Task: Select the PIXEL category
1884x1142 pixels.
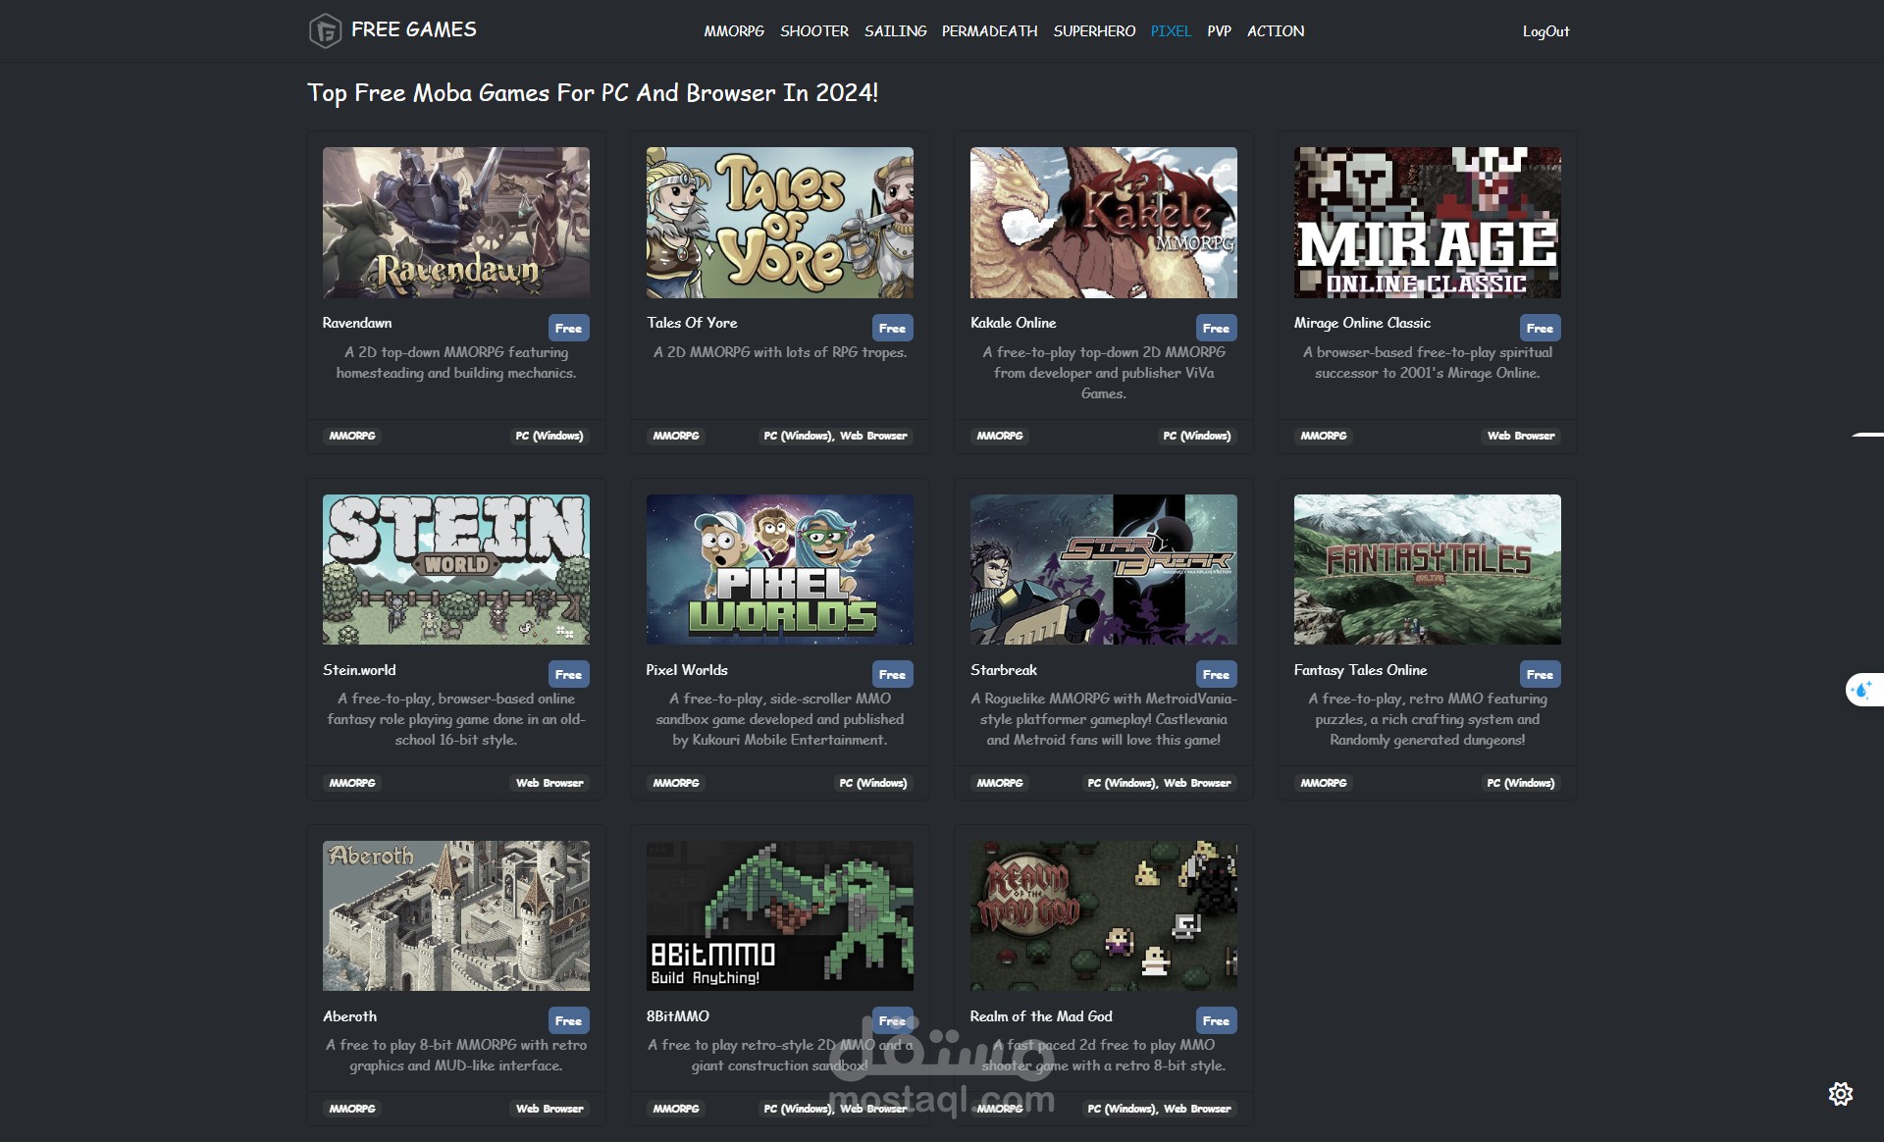Action: (x=1171, y=31)
